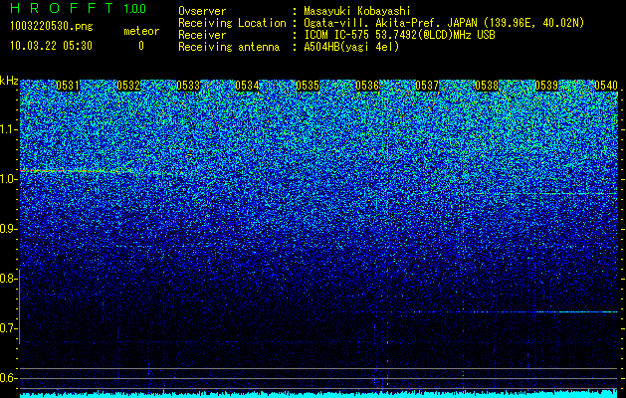Click the 0536 time marker
Viewport: 626px width, 398px height.
pyautogui.click(x=367, y=86)
